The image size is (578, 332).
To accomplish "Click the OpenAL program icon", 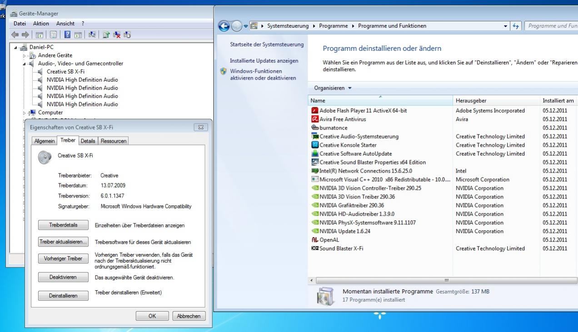I will tap(314, 240).
